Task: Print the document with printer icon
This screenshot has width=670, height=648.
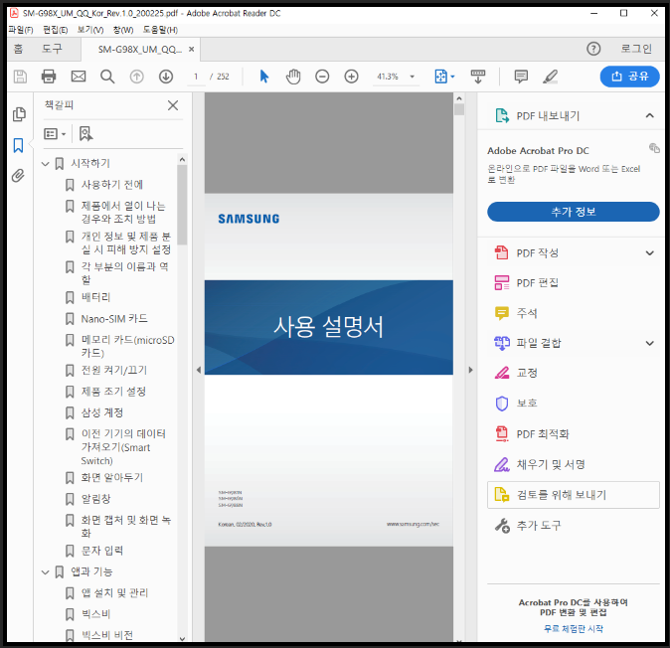Action: pyautogui.click(x=49, y=77)
